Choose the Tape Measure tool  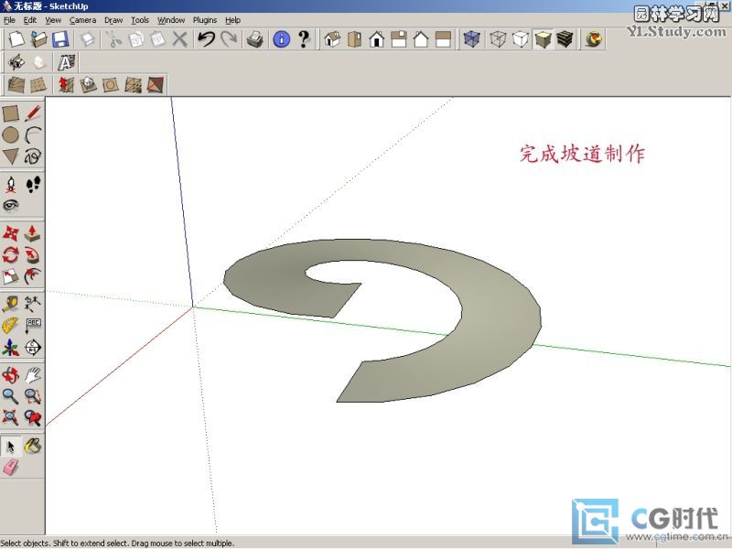tap(11, 304)
